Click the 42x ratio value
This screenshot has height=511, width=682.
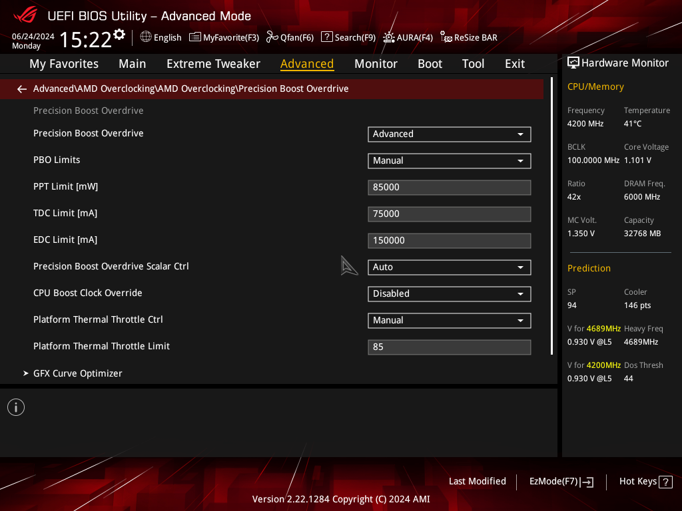click(574, 197)
